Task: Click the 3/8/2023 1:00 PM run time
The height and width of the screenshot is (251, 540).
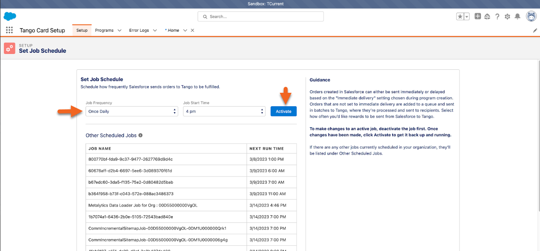Action: 266,159
